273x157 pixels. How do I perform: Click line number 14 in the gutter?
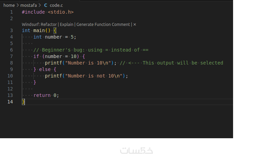pyautogui.click(x=10, y=102)
